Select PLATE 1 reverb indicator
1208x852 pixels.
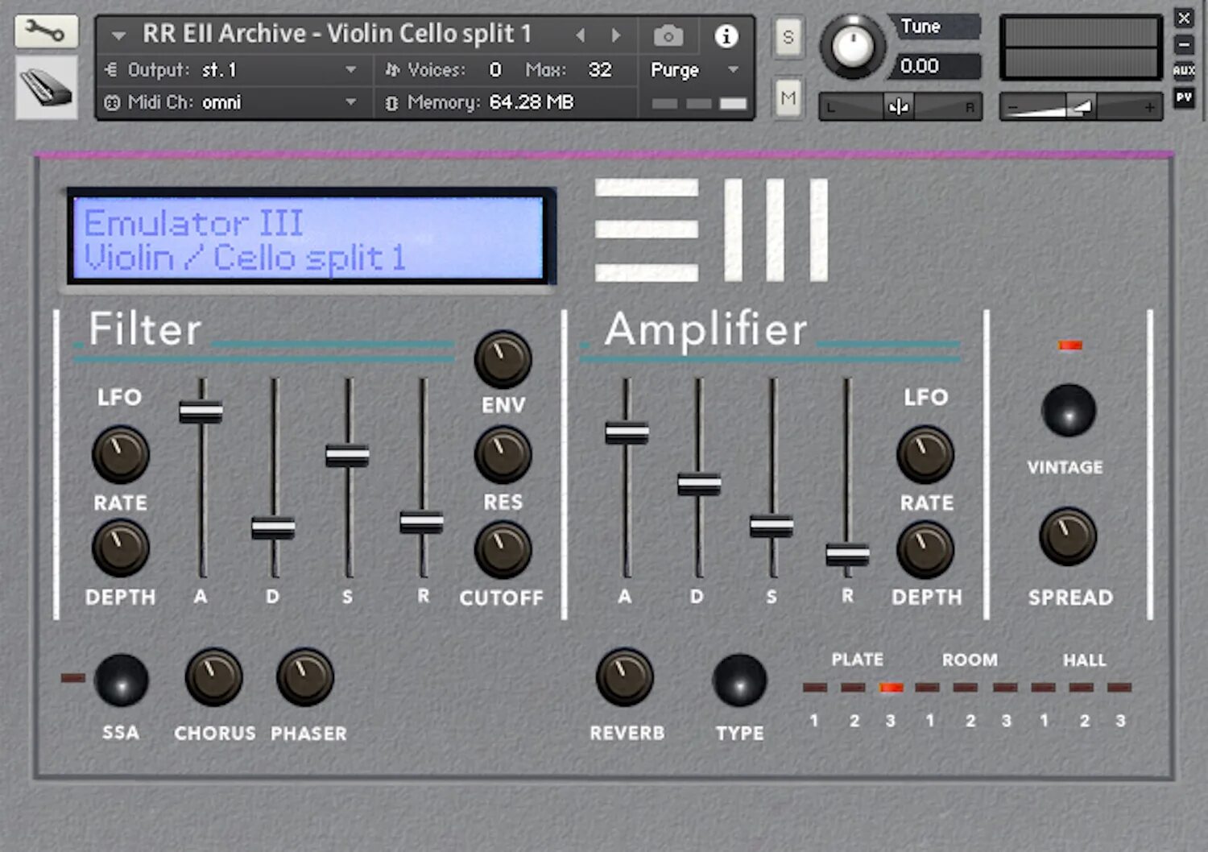coord(814,688)
